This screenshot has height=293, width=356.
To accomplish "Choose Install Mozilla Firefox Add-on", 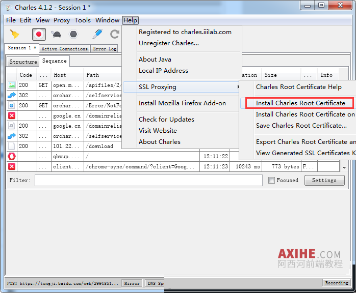I will (182, 103).
